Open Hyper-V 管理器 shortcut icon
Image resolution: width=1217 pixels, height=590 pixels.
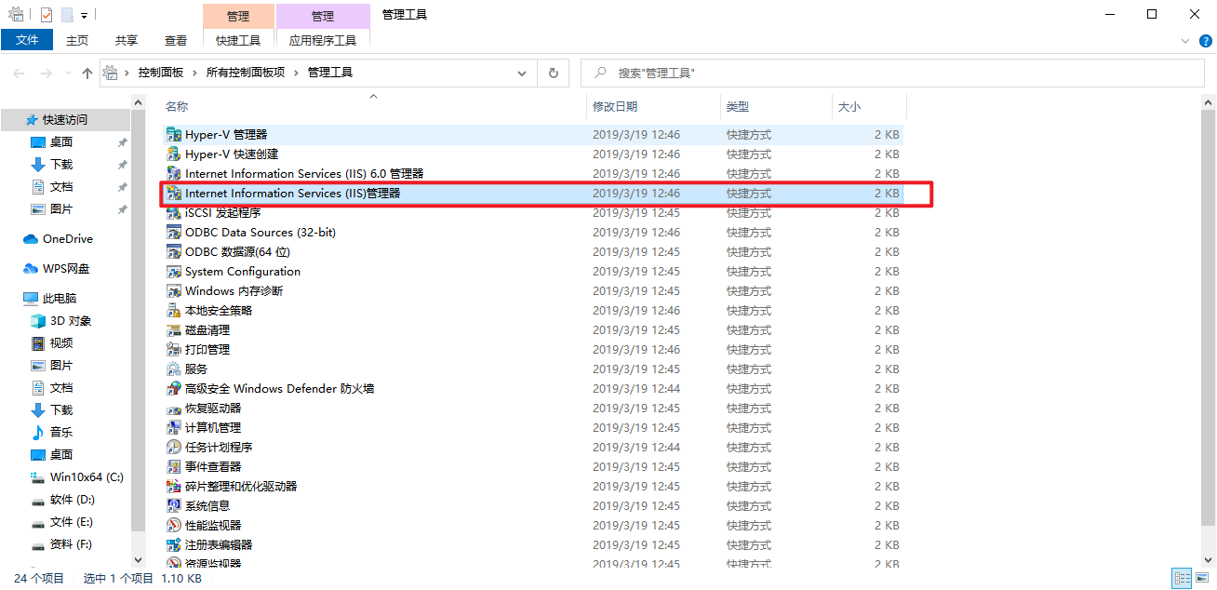[173, 135]
